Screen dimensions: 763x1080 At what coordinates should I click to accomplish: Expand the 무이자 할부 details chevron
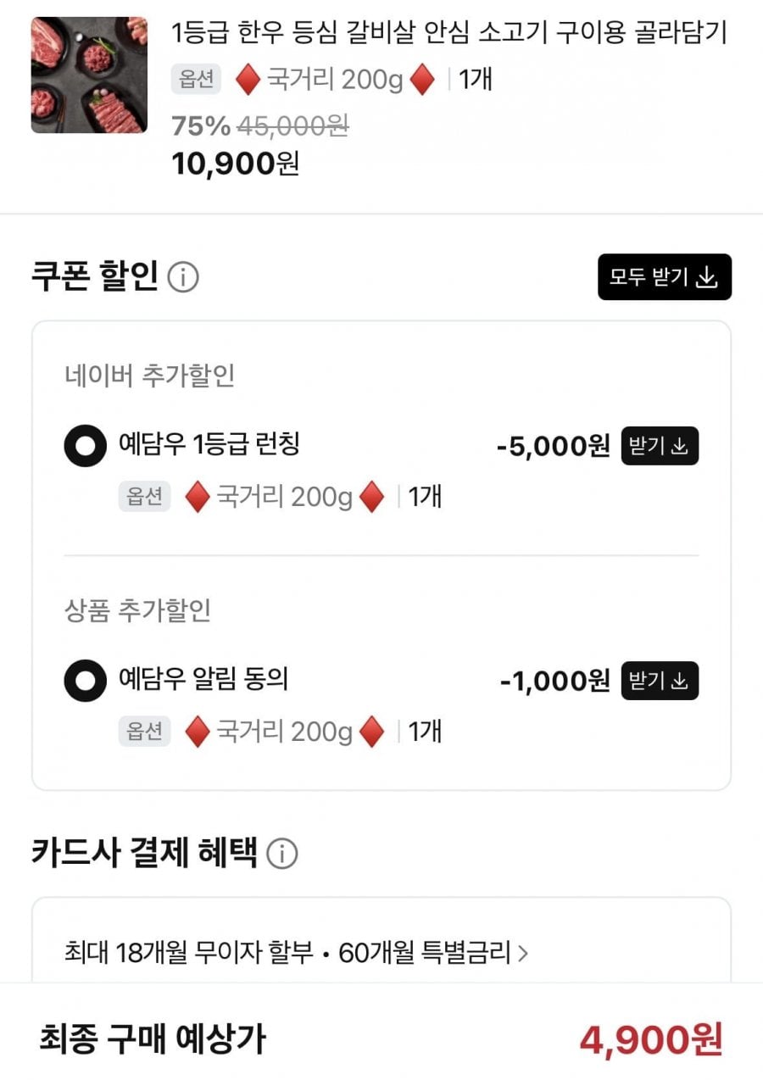523,954
